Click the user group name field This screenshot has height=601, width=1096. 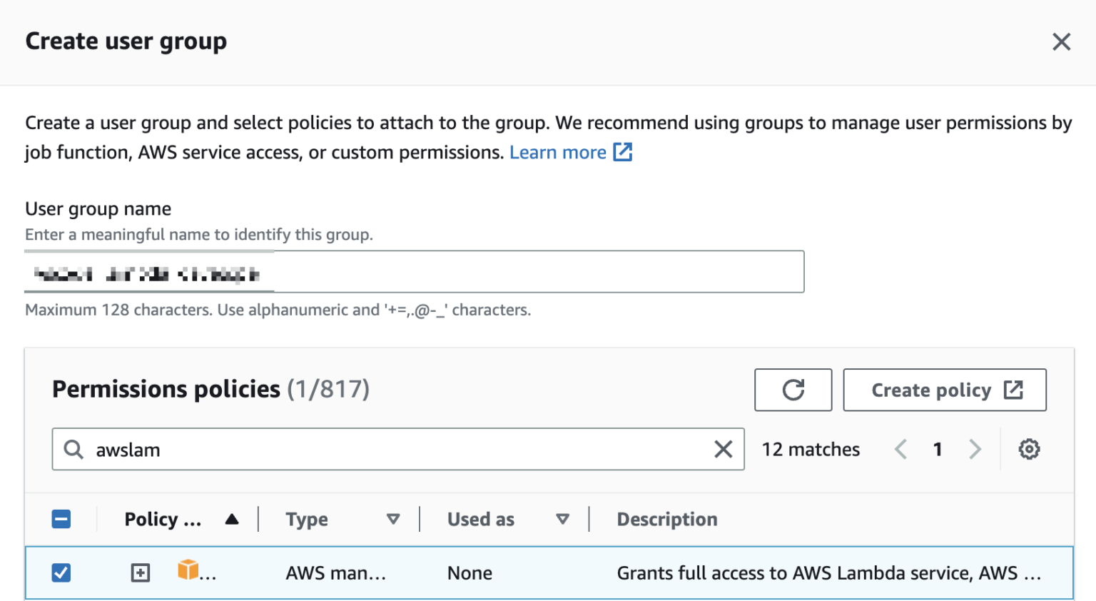click(414, 271)
